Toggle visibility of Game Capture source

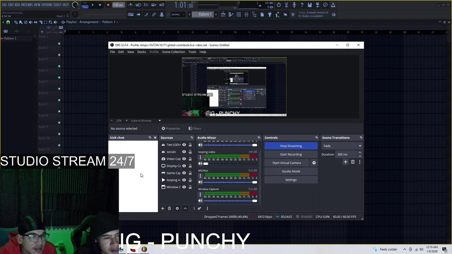tap(184, 173)
